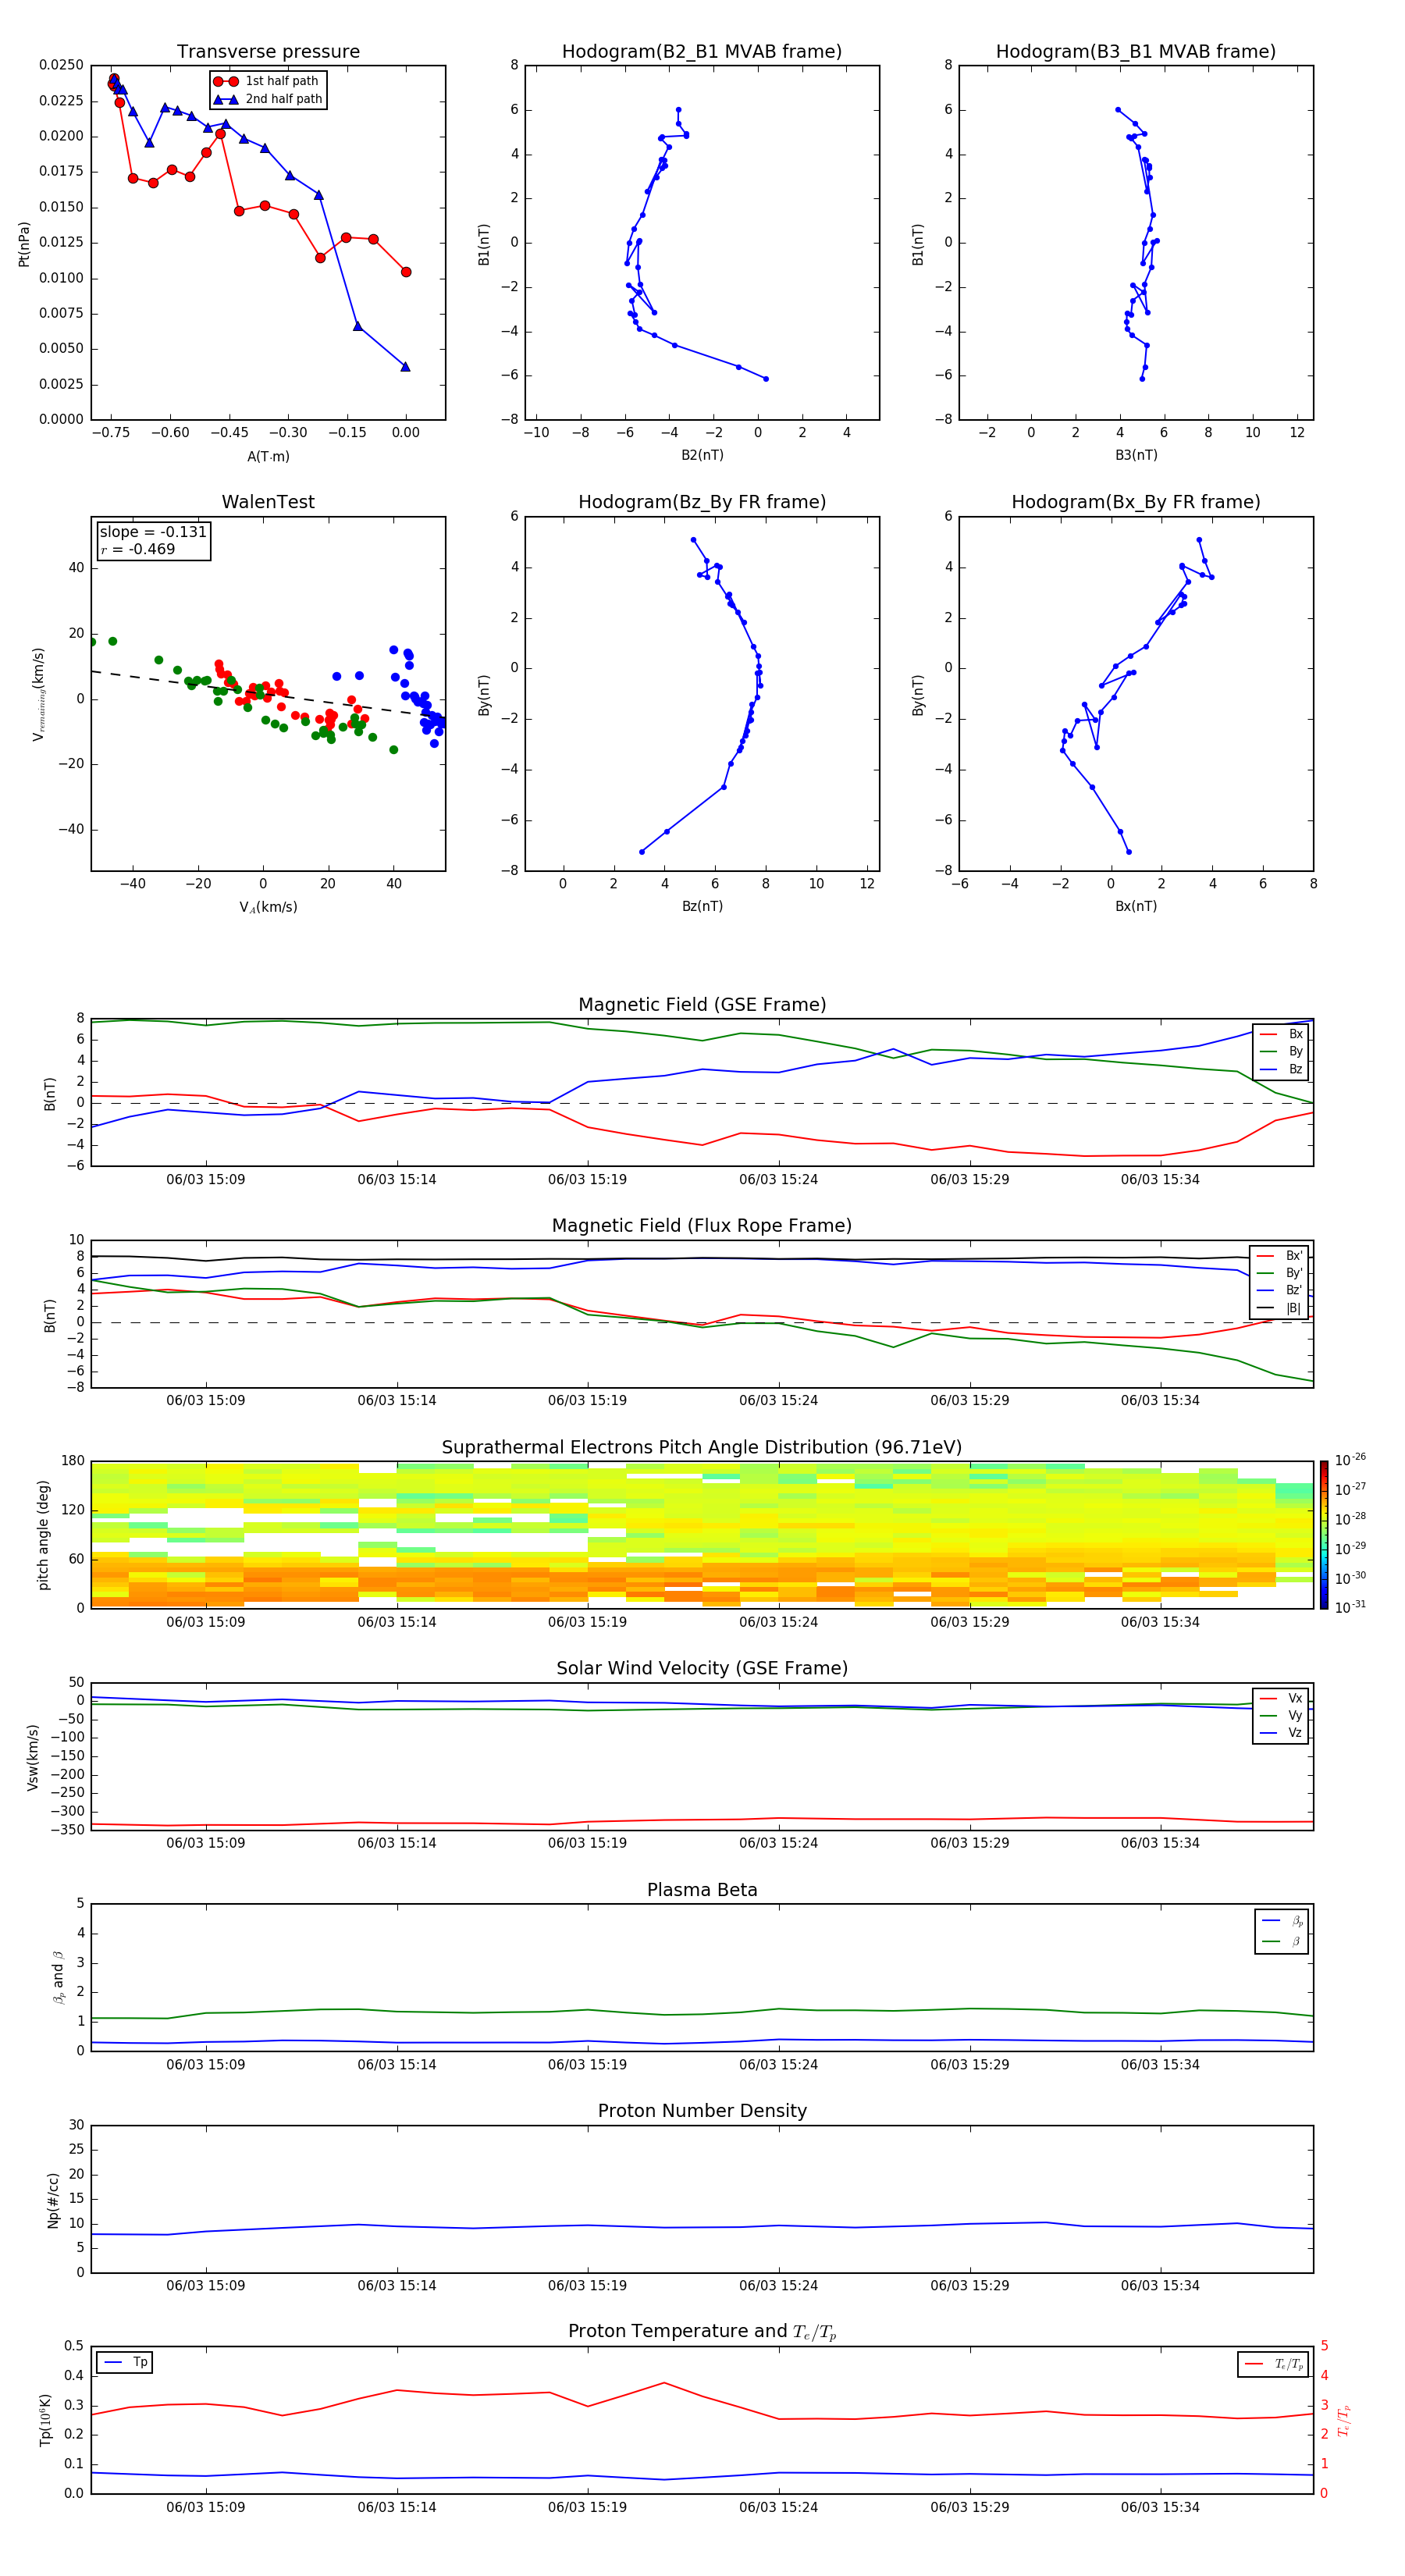This screenshot has height=2576, width=1405.
Task: Click the "Bx(nT)" x-axis label
Action: coord(1136,906)
